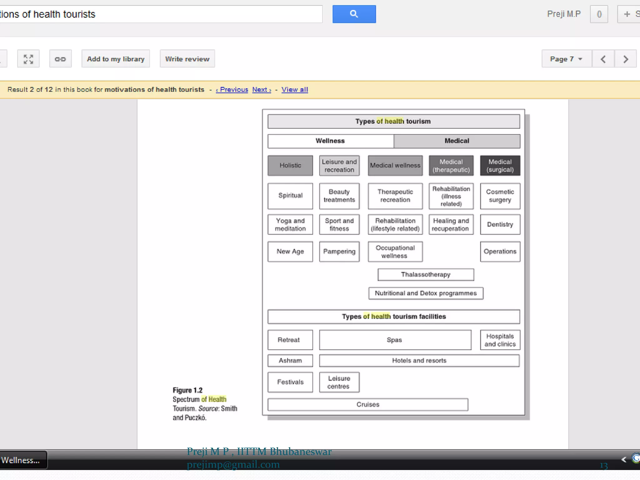Open the Page 7 dropdown
This screenshot has height=480, width=640.
(x=566, y=59)
